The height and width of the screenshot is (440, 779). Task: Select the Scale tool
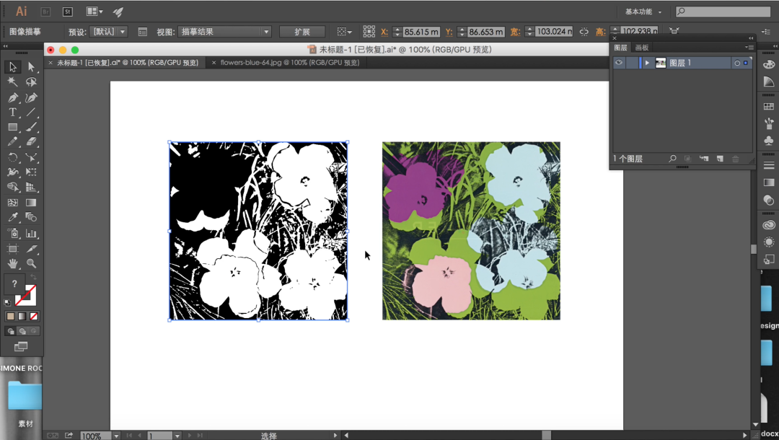click(31, 157)
